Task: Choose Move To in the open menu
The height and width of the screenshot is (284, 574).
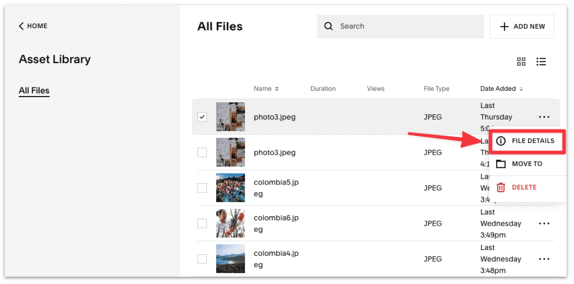Action: pos(526,164)
